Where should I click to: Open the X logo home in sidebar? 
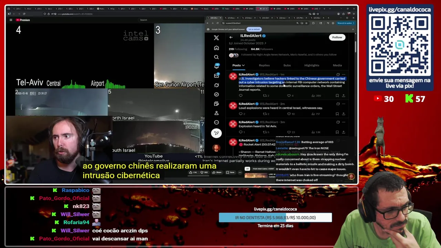216,38
